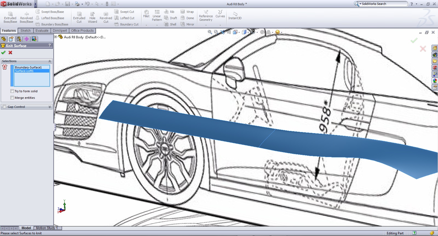Enable the Try to form solid checkbox
438x236 pixels.
[x=12, y=91]
